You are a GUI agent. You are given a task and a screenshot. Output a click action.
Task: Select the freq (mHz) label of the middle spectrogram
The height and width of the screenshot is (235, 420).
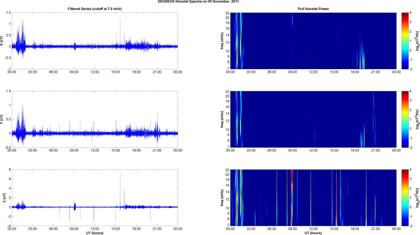point(222,119)
